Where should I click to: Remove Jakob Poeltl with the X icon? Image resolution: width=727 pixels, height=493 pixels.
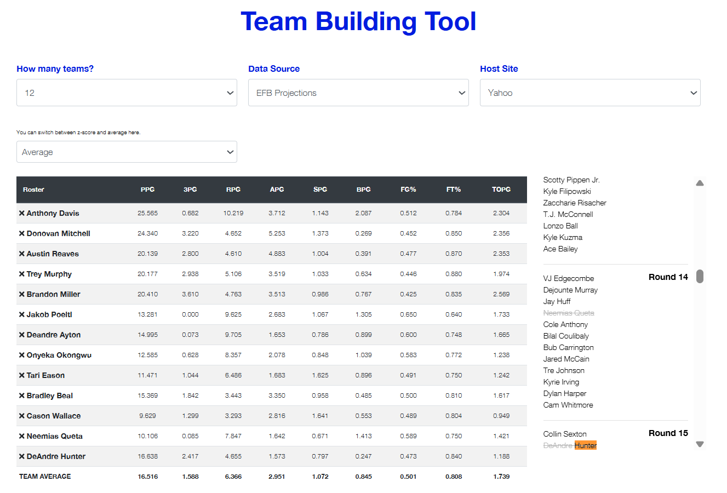click(x=22, y=314)
